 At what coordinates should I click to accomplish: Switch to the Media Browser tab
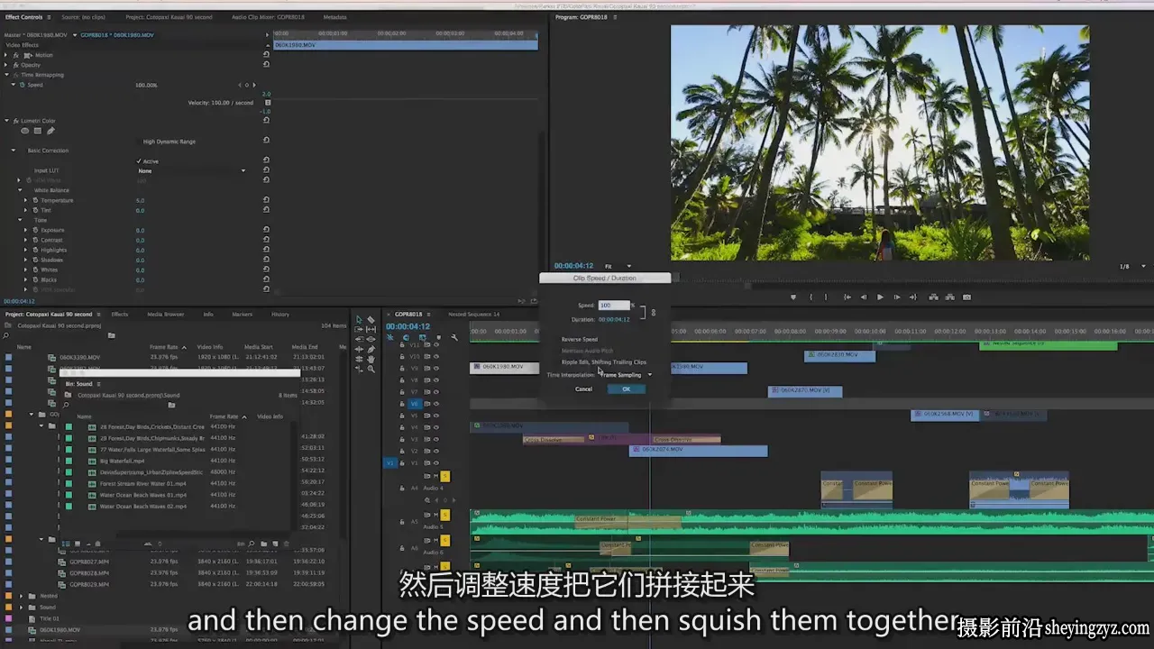pyautogui.click(x=165, y=315)
